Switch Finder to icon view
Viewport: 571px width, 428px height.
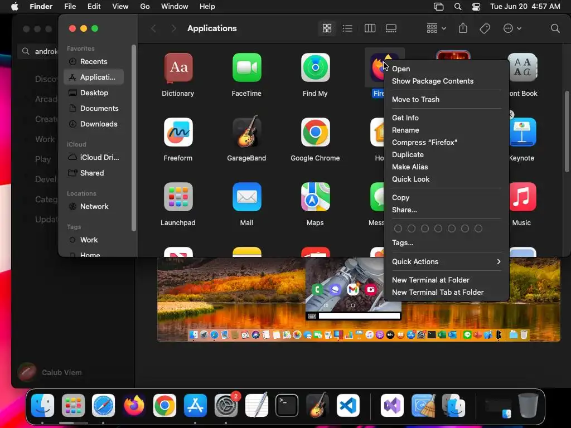click(x=327, y=28)
